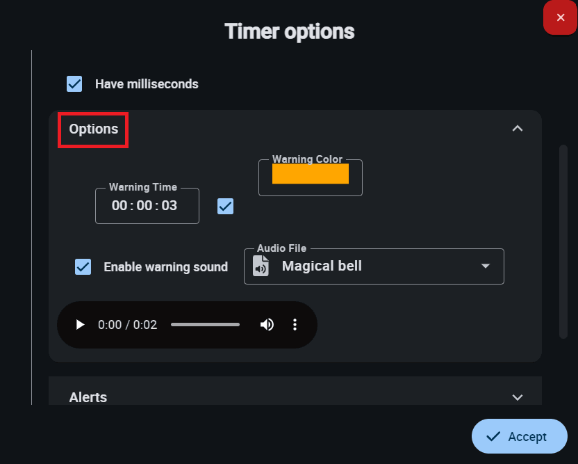Viewport: 578px width, 464px height.
Task: Collapse the Options section chevron
Action: [x=517, y=128]
